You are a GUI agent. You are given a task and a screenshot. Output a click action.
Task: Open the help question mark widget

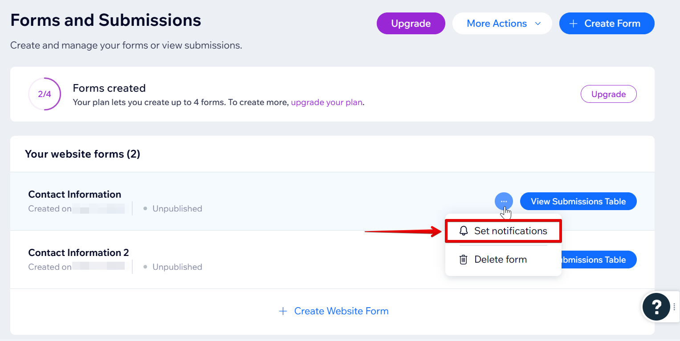pos(656,307)
